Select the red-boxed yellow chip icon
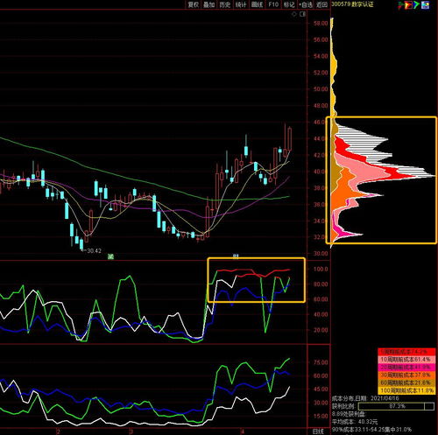 click(408, 4)
